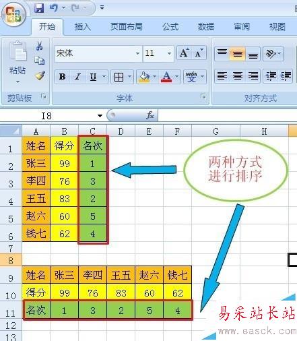Redo the last action
The height and width of the screenshot is (341, 297).
pyautogui.click(x=75, y=8)
